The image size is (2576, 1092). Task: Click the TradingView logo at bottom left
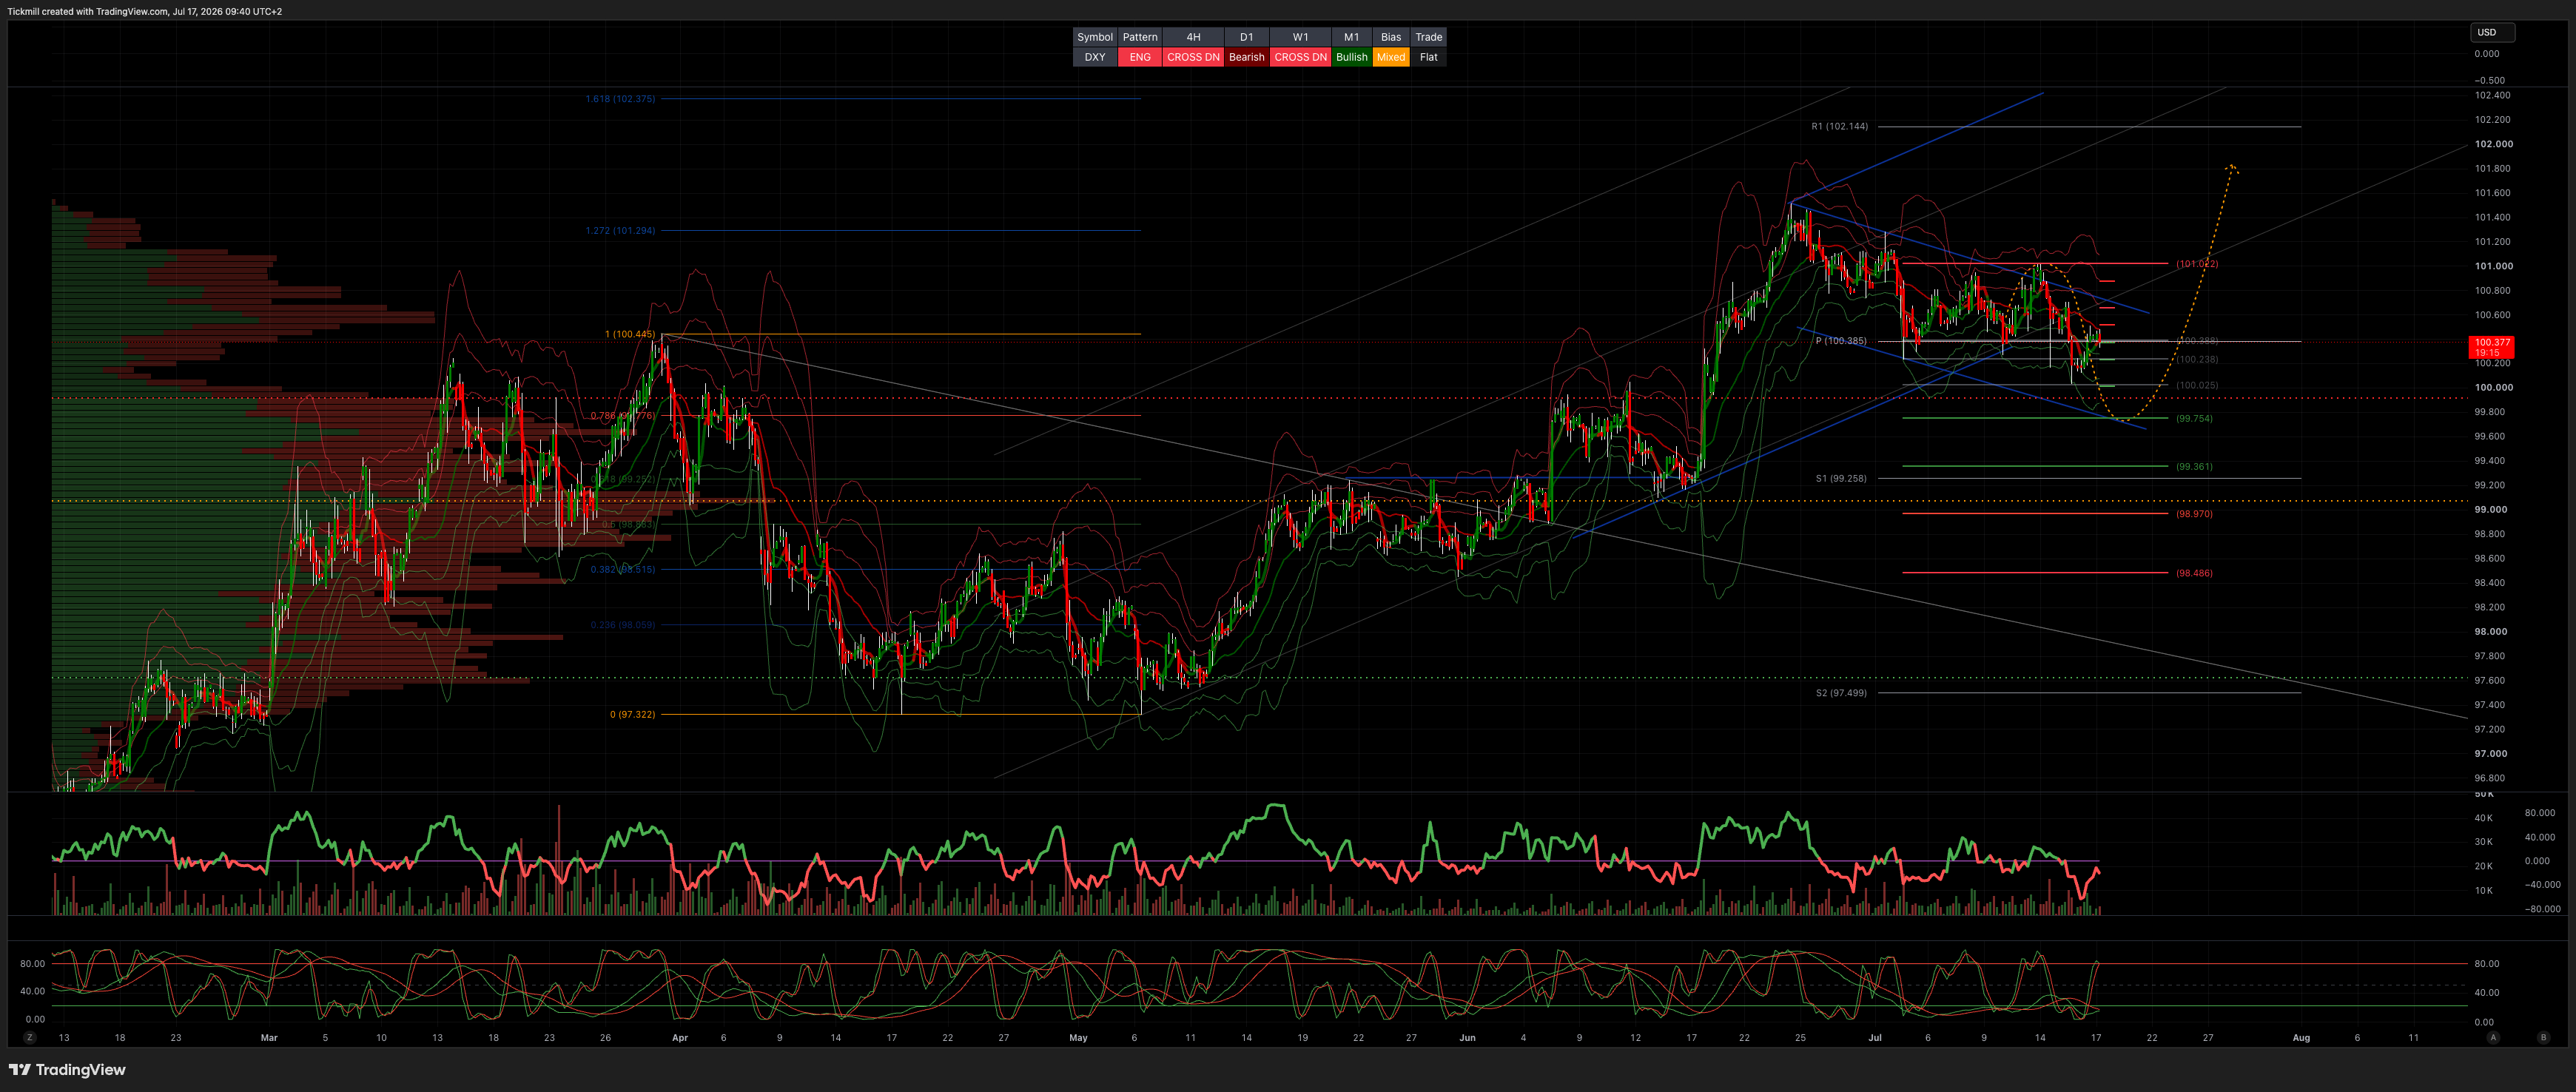pyautogui.click(x=67, y=1070)
